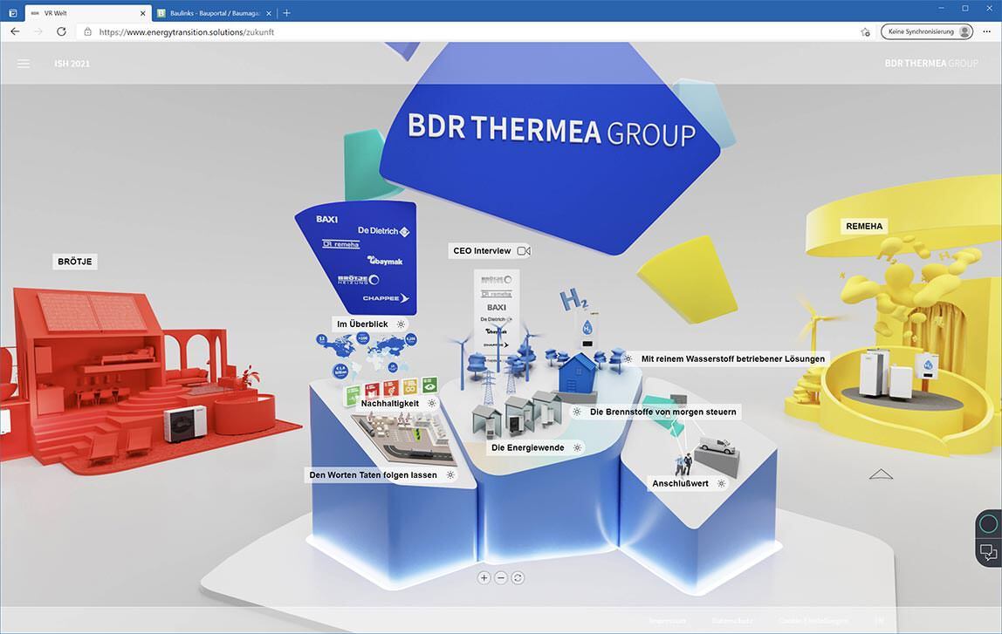
Task: Open the hamburger menu next to ISH 2021
Action: tap(24, 63)
